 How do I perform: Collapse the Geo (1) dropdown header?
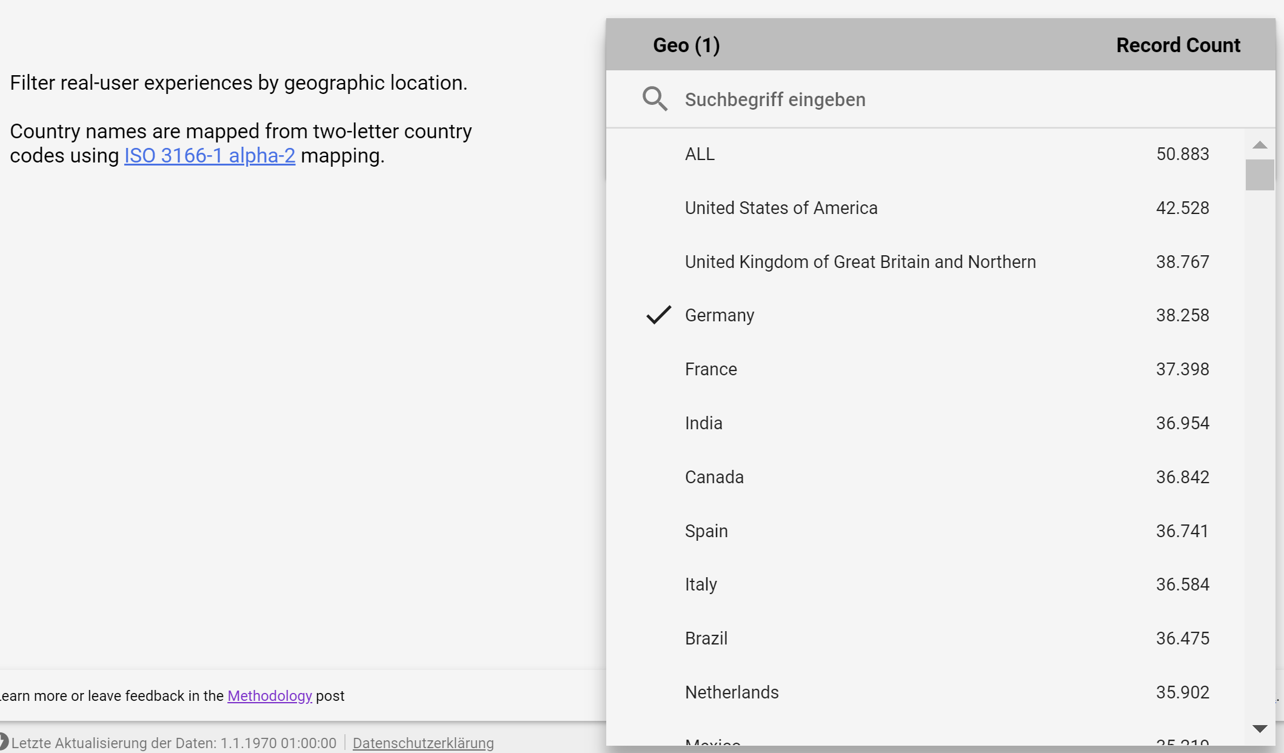686,45
